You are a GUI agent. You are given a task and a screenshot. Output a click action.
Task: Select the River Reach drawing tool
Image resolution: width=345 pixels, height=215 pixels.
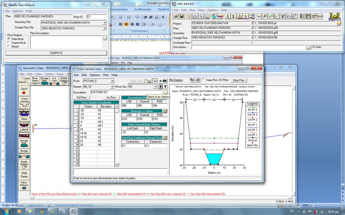35,81
